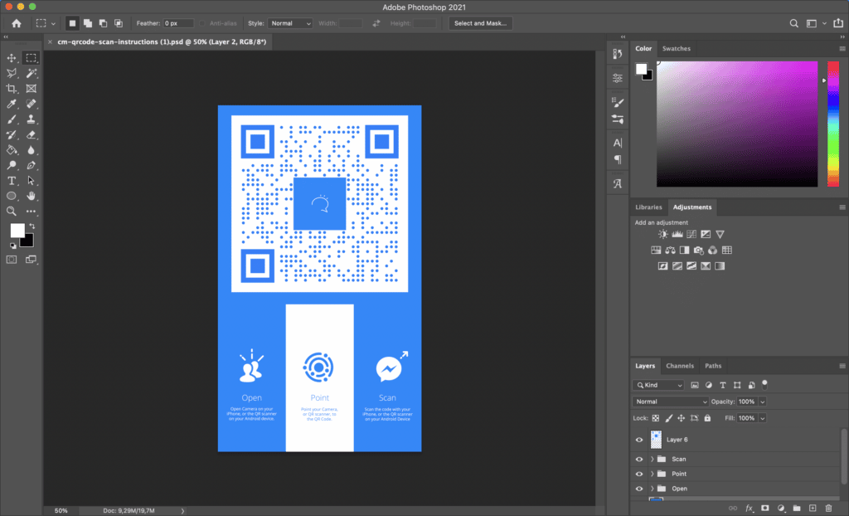This screenshot has width=849, height=516.
Task: Click the Select and Mask button
Action: coord(480,22)
